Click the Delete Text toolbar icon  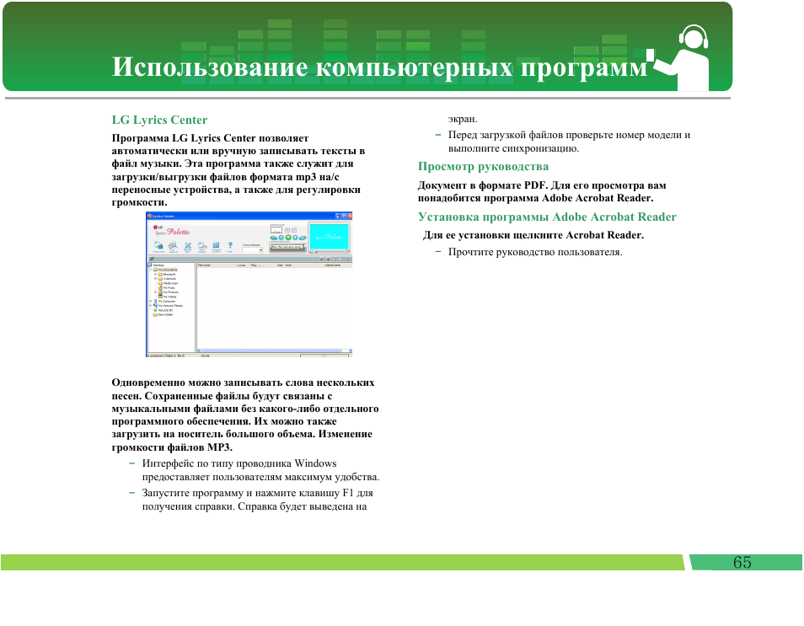187,245
